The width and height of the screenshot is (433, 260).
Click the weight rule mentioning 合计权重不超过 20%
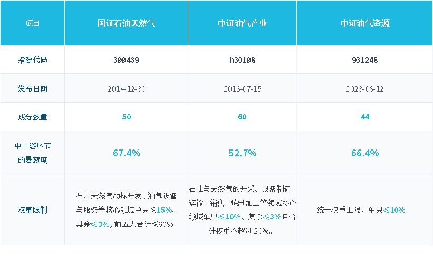(x=243, y=210)
